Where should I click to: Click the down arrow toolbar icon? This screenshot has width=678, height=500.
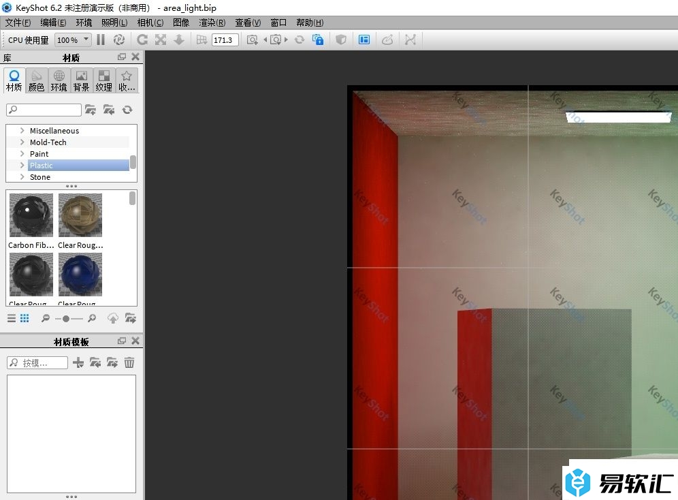tap(178, 40)
